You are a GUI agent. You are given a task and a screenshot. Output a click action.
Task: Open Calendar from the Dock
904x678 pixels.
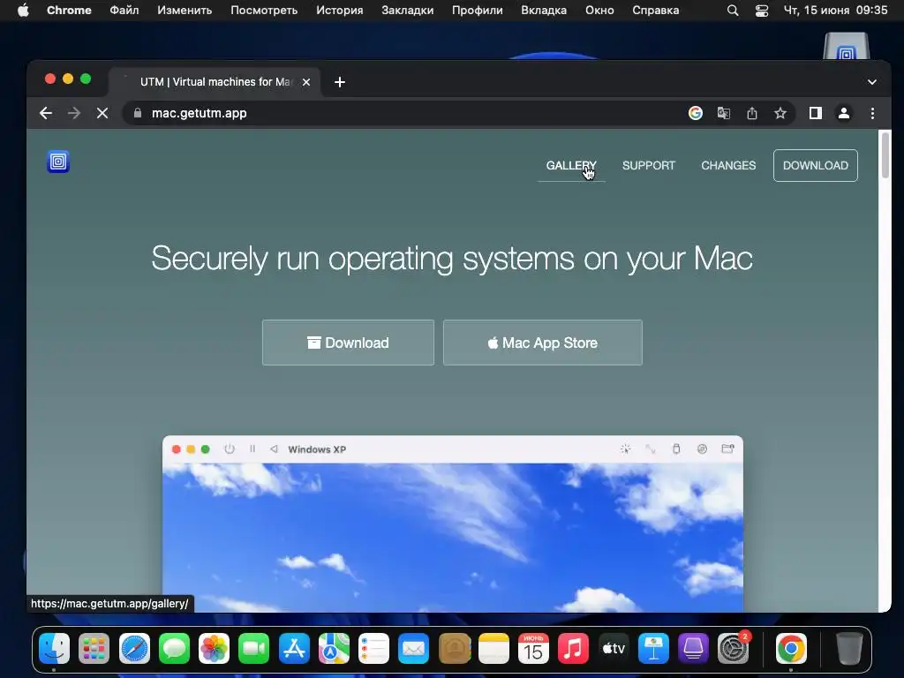533,649
